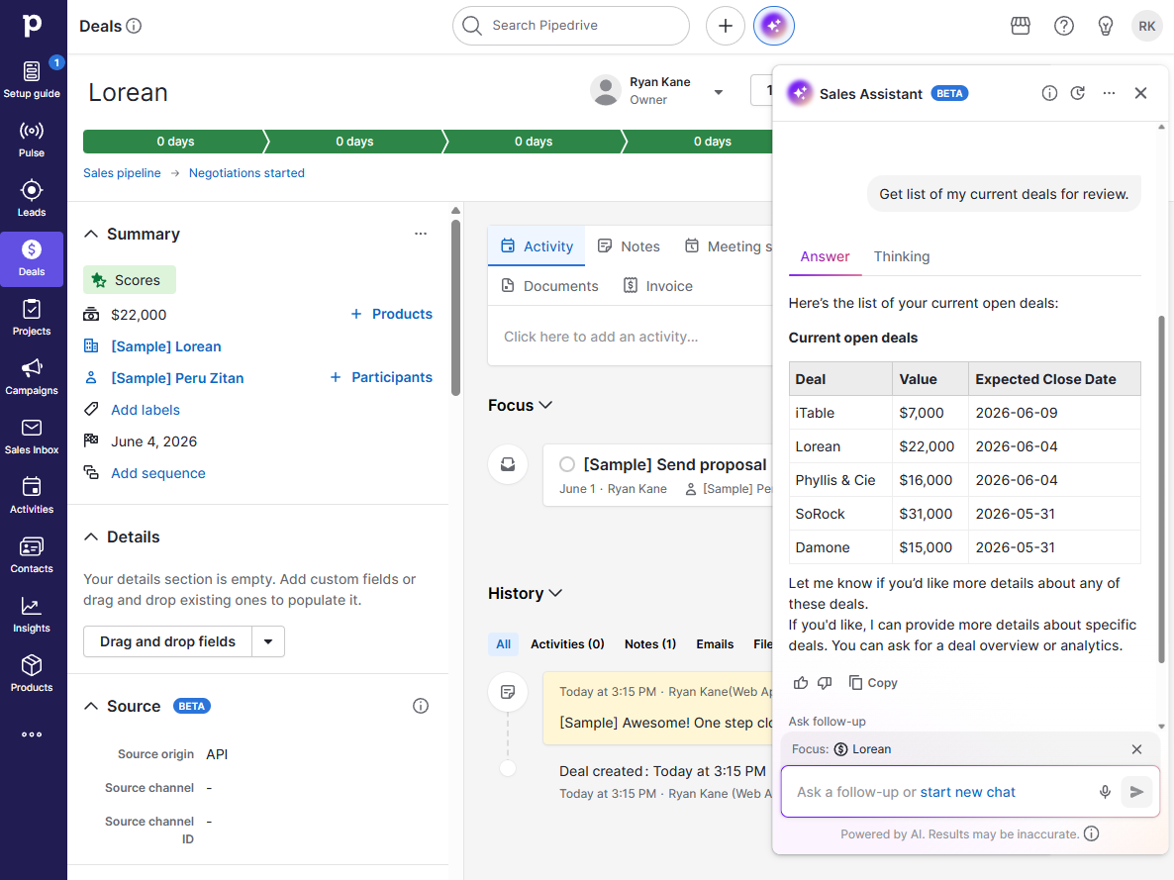Open [Sample] Peru Zitan contact link
Image resolution: width=1174 pixels, height=880 pixels.
point(177,378)
